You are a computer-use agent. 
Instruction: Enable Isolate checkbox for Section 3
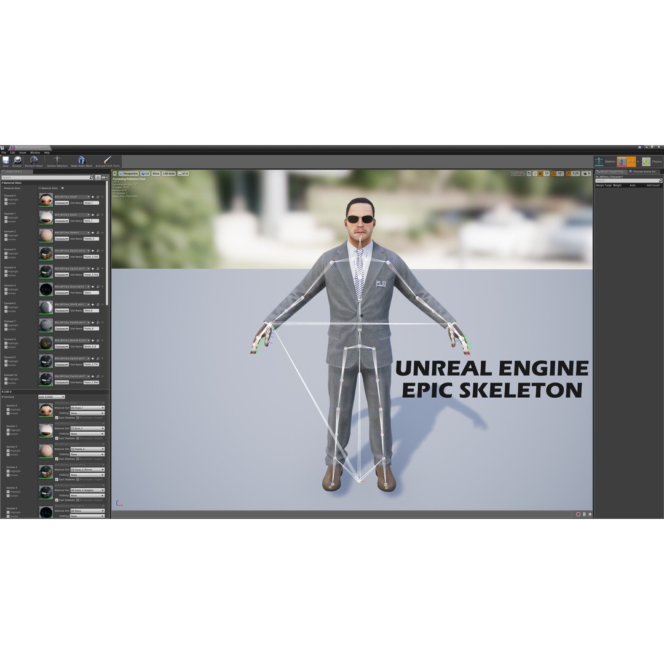point(8,475)
